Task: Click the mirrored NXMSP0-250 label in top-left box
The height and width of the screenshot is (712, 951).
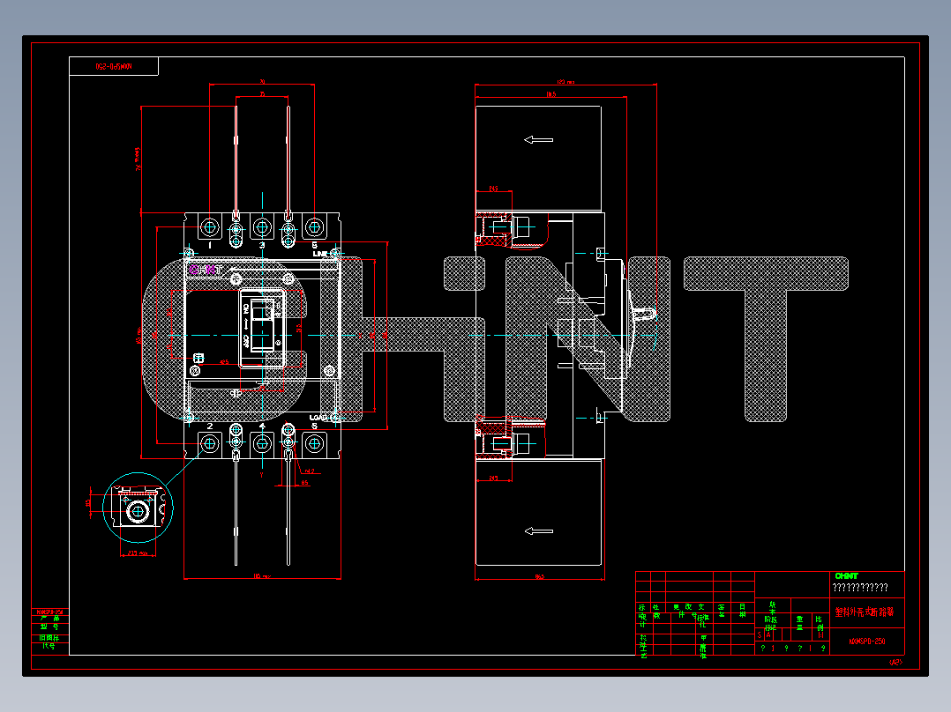Action: [114, 66]
